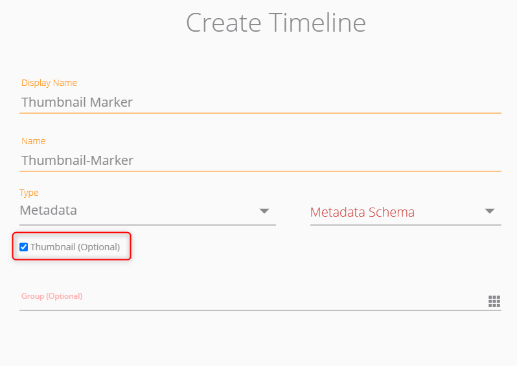This screenshot has width=517, height=366.
Task: Click the word Metadata in Type field
Action: 49,210
